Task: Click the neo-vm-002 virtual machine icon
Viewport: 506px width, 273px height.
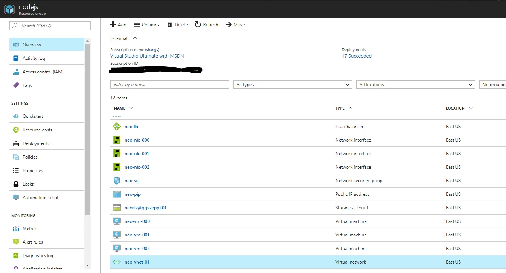Action: point(117,249)
